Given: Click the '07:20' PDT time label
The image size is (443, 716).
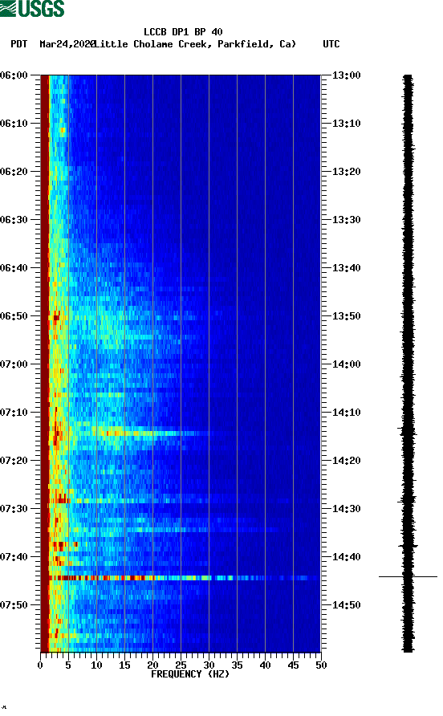Looking at the screenshot, I should [14, 461].
